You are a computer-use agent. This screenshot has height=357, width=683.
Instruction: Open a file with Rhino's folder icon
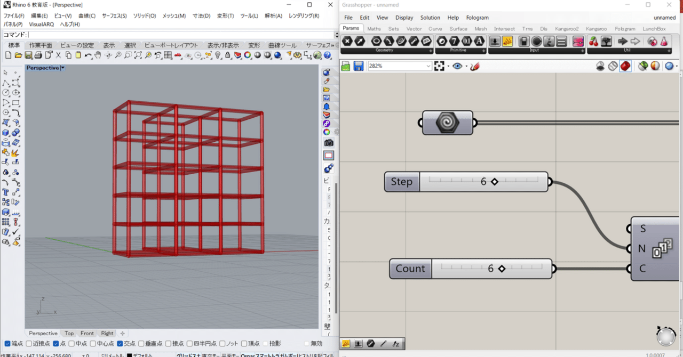pyautogui.click(x=18, y=55)
